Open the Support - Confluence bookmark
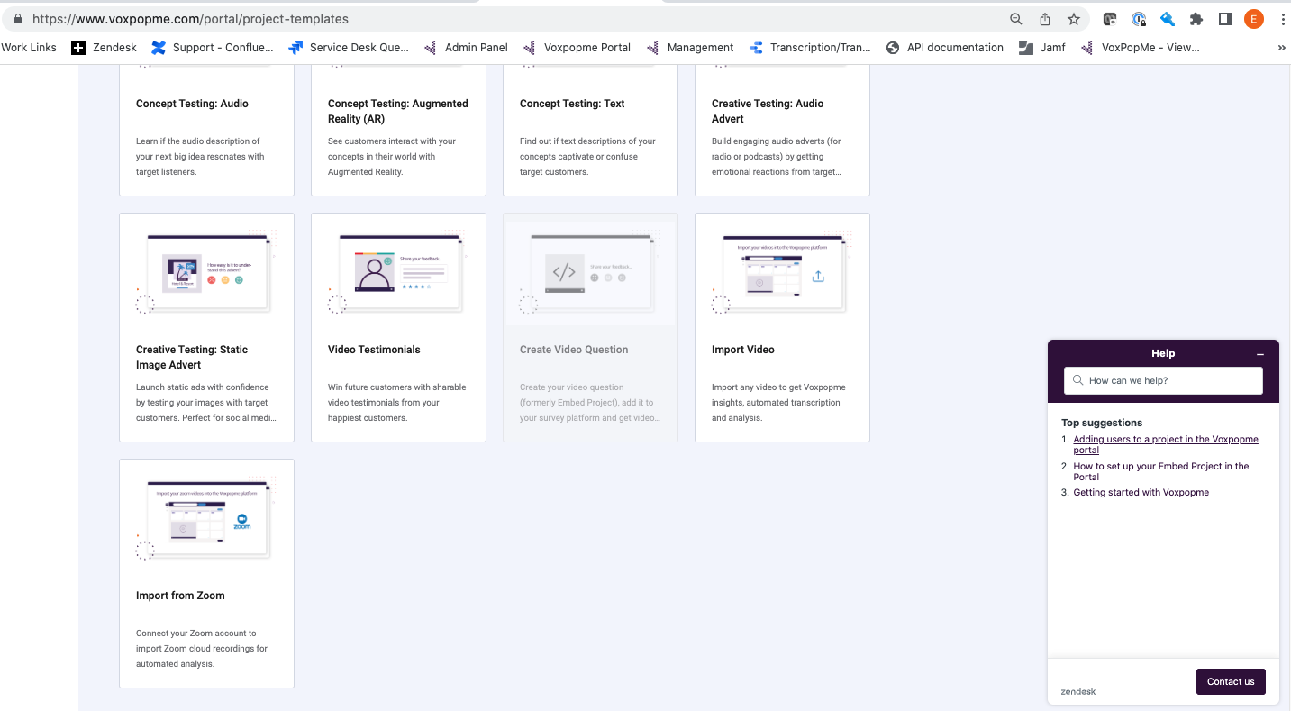 click(x=213, y=48)
